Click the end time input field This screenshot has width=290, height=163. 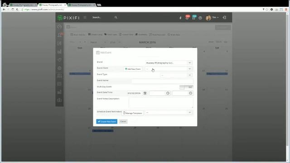coord(180,93)
